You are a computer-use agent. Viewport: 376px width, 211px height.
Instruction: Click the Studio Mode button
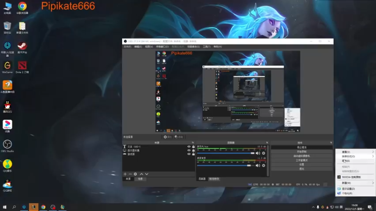(x=302, y=160)
